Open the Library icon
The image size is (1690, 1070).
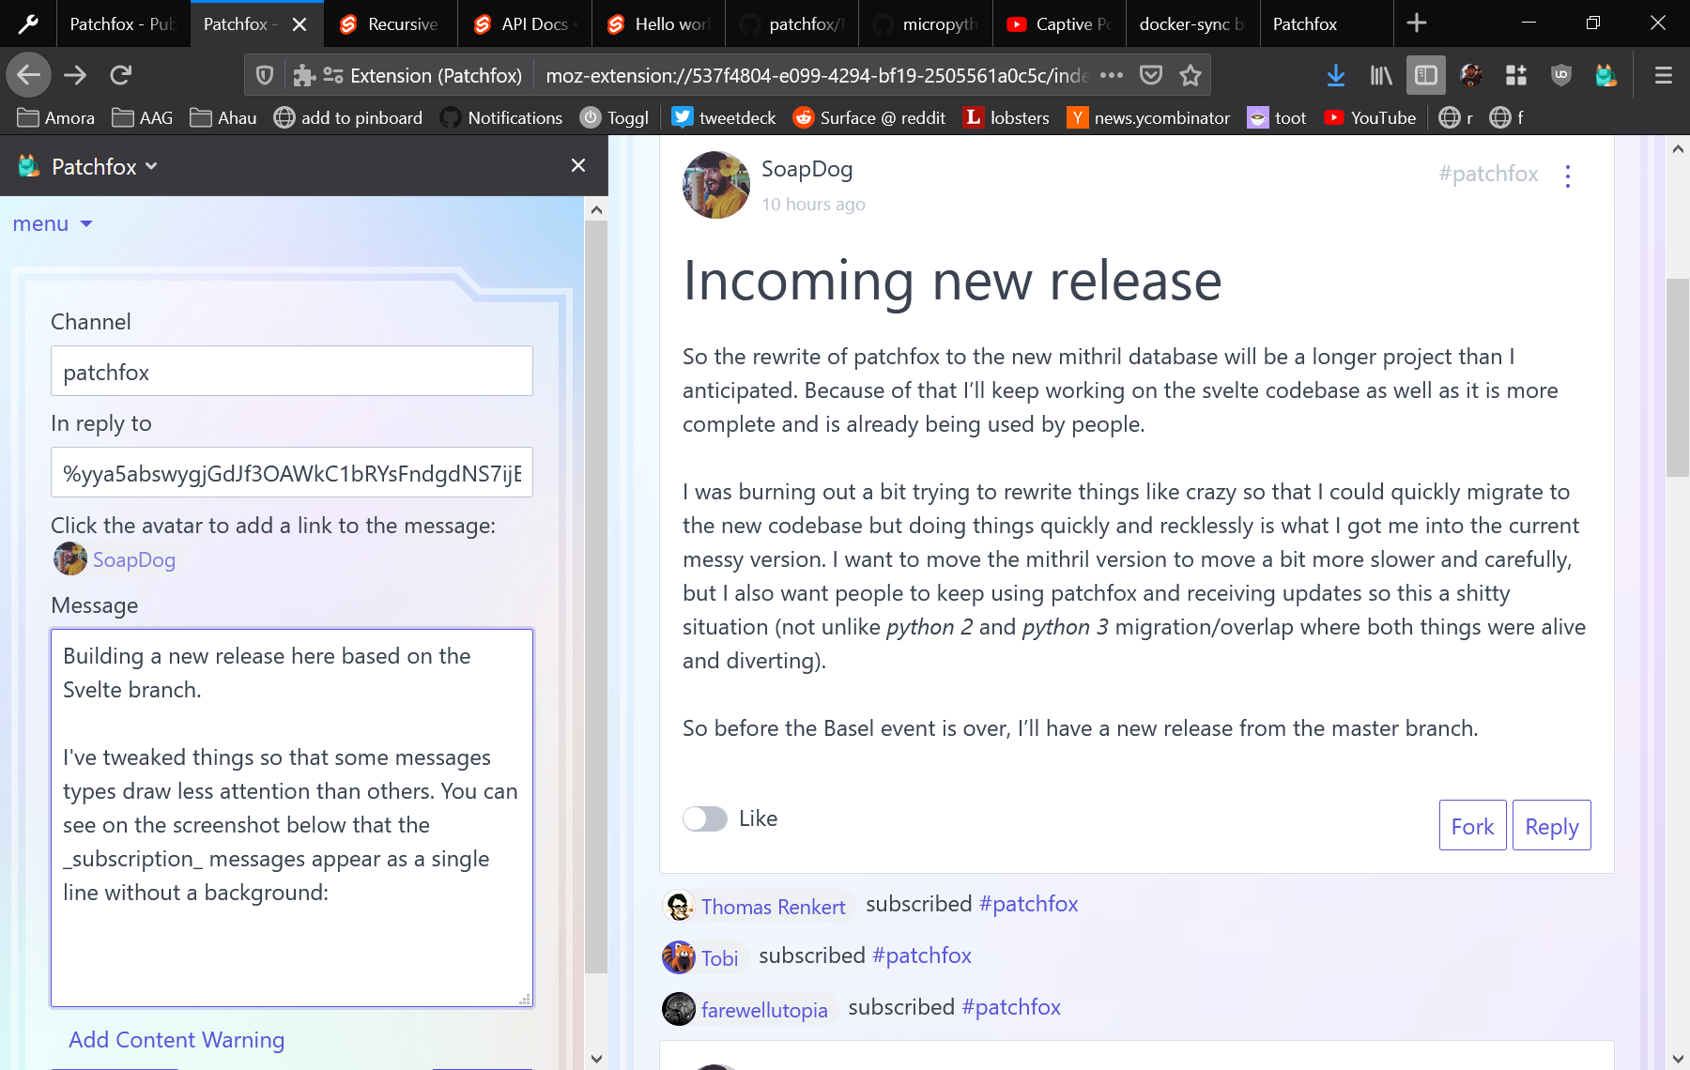point(1380,75)
